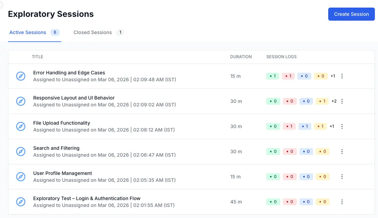Viewport: 378px width, 218px height.
Task: Open three-dot menu for Responsive Layout session
Action: [342, 101]
